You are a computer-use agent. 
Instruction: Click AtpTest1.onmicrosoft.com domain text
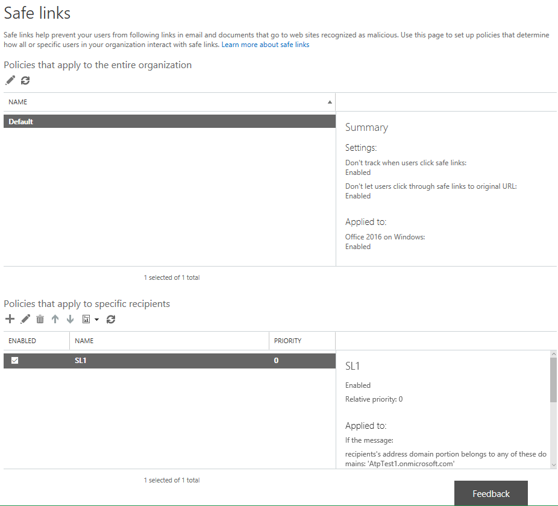(411, 464)
